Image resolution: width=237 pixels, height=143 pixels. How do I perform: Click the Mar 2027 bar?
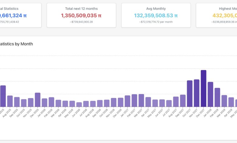tap(141, 100)
